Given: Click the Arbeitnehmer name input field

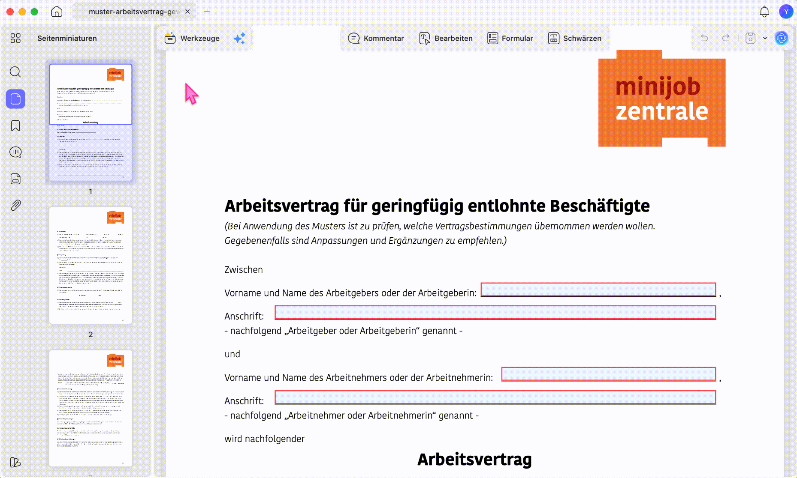Looking at the screenshot, I should pyautogui.click(x=609, y=374).
